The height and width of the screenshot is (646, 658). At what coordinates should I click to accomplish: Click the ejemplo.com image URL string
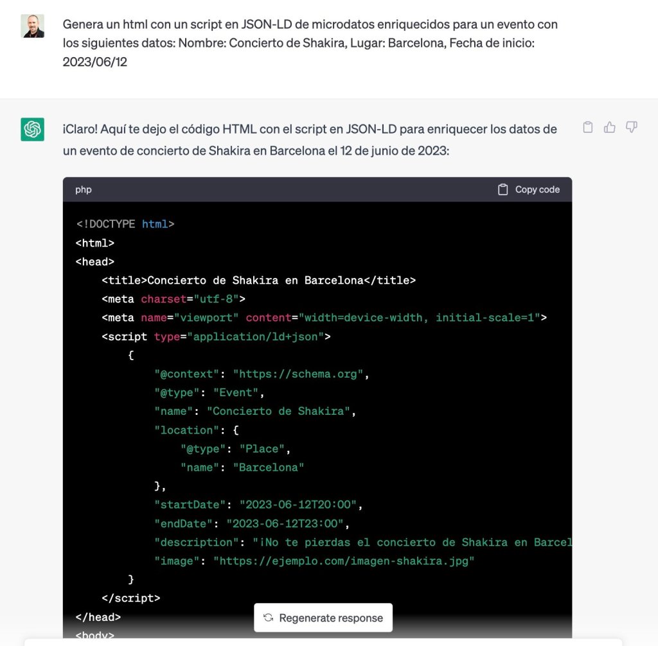[344, 561]
